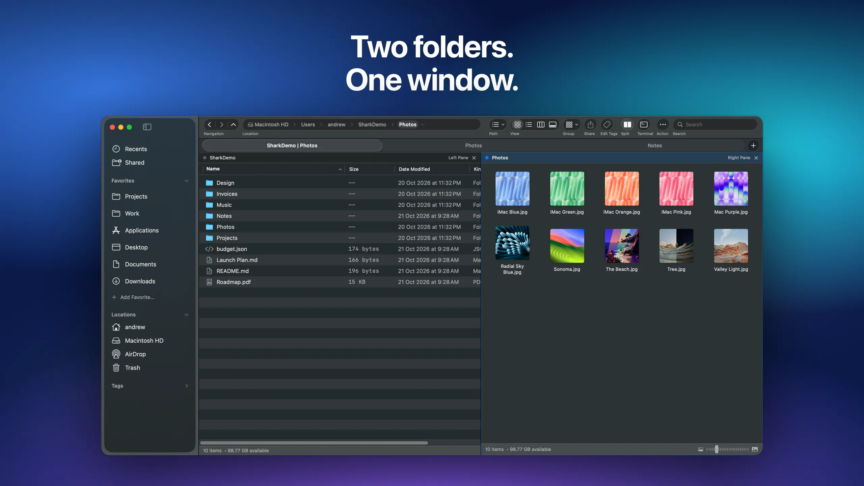Click Users in the path bar

click(308, 125)
